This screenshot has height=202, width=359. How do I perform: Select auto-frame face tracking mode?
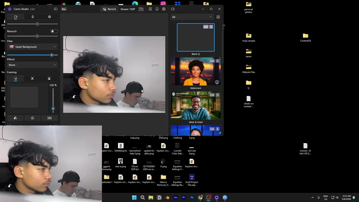point(32,78)
